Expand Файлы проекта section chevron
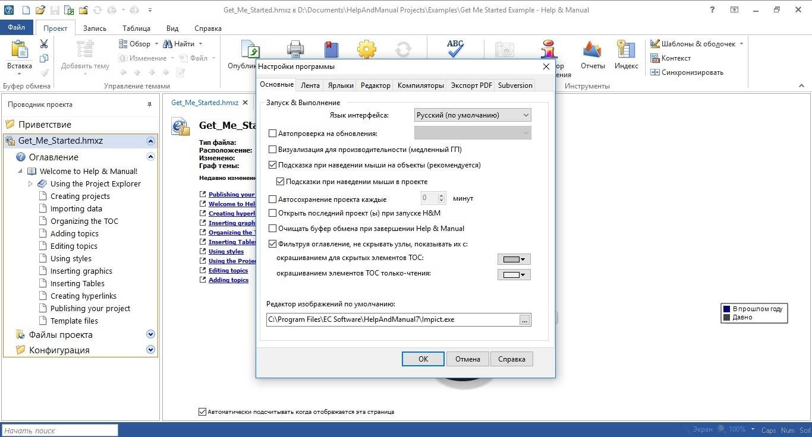The image size is (812, 437). click(150, 334)
